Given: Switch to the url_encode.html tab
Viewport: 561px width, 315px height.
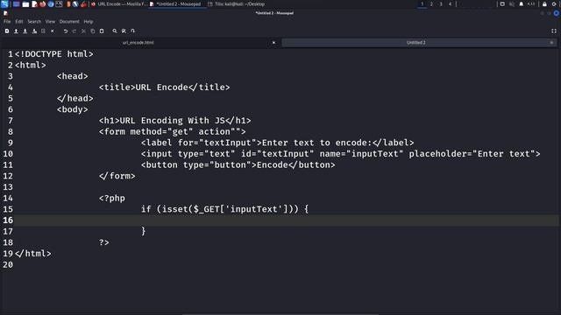Looking at the screenshot, I should [x=138, y=43].
